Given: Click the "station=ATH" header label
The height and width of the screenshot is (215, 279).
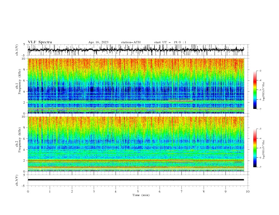Looking at the screenshot, I should click(x=131, y=42).
